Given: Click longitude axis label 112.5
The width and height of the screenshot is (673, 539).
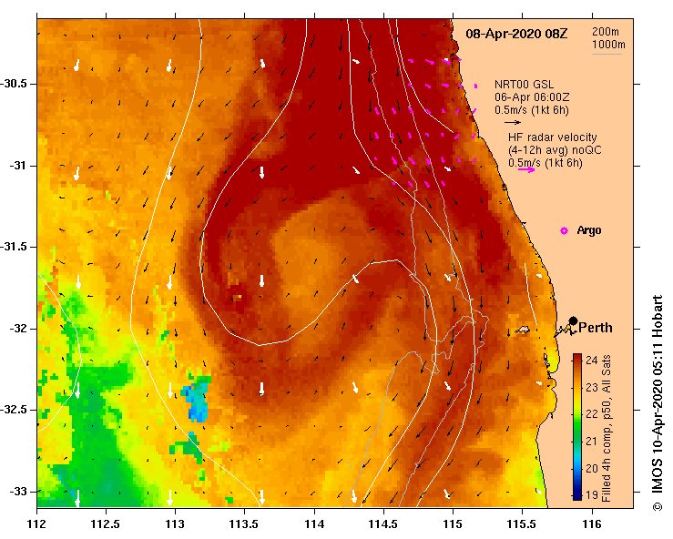Looking at the screenshot, I should (x=106, y=524).
